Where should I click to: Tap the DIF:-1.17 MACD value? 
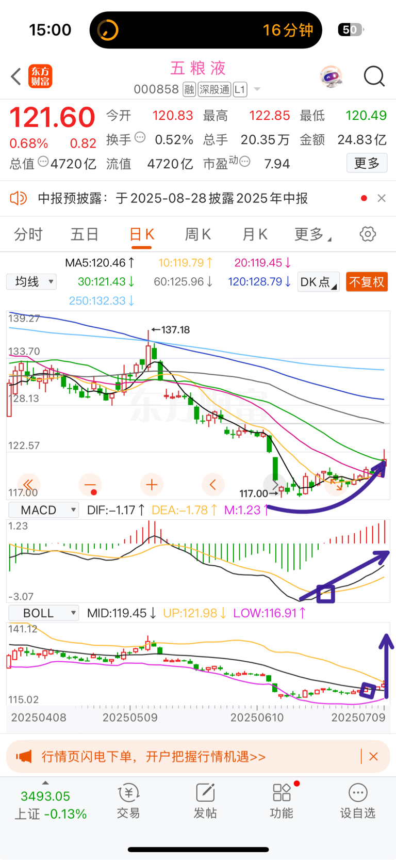tap(116, 510)
